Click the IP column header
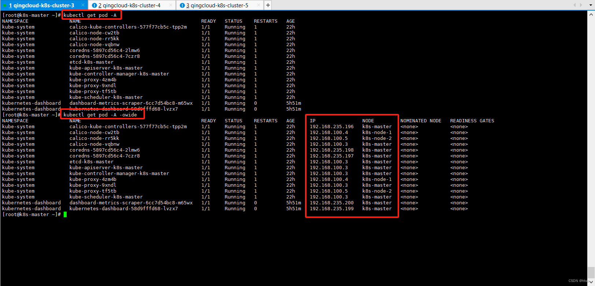The width and height of the screenshot is (595, 286). point(313,121)
